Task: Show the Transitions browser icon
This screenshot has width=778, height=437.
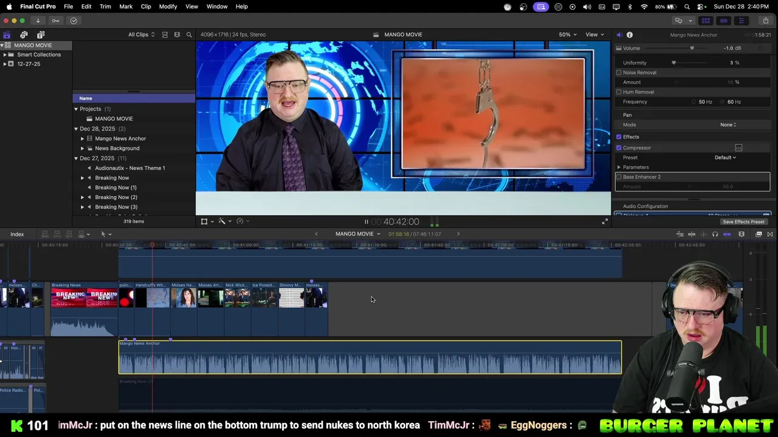Action: 770,234
